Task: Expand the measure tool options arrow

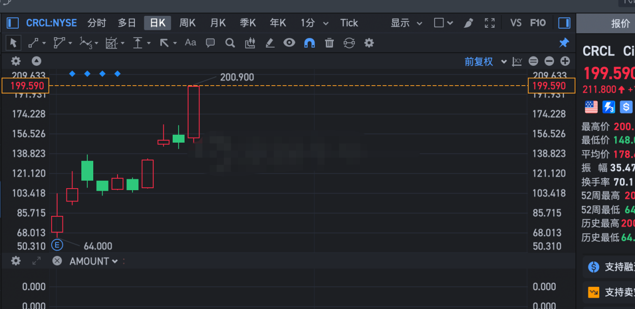Action: (148, 44)
